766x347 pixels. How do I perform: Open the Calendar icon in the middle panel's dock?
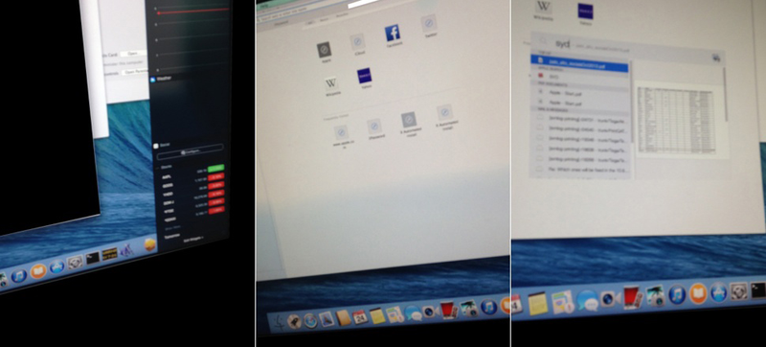click(360, 317)
